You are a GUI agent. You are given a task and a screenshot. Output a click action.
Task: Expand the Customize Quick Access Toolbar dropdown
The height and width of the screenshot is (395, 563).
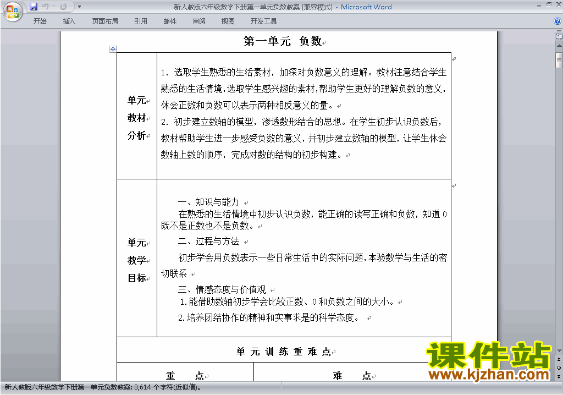point(79,7)
